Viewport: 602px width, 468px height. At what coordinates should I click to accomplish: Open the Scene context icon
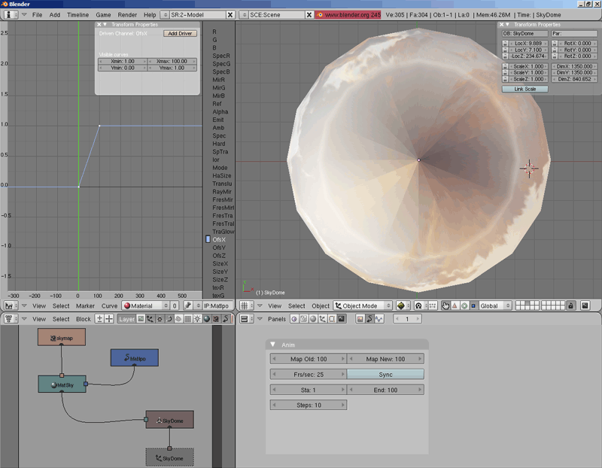341,319
